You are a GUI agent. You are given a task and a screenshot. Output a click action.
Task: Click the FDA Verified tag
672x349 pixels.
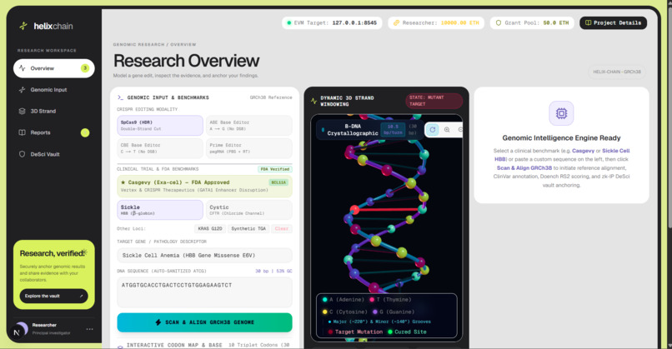coord(274,169)
